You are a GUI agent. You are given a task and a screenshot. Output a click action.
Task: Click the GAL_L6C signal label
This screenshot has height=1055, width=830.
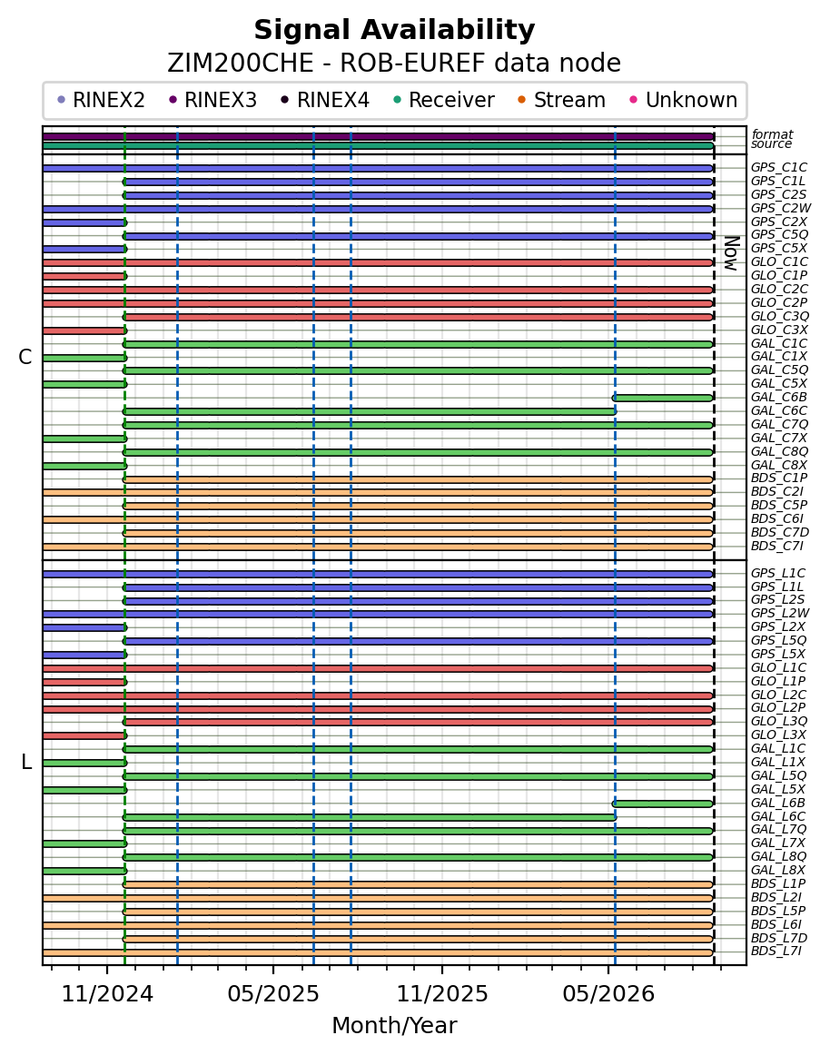coord(778,816)
